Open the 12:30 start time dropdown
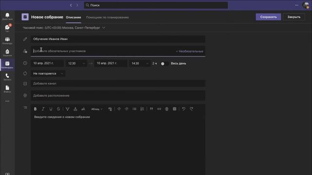The width and height of the screenshot is (312, 175). point(77,63)
